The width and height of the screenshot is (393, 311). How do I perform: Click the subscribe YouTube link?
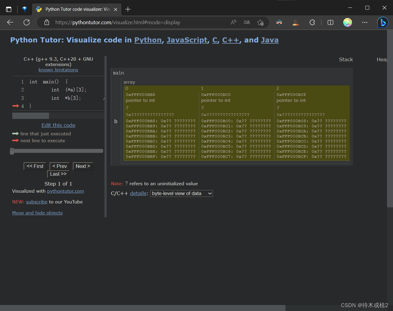point(37,202)
